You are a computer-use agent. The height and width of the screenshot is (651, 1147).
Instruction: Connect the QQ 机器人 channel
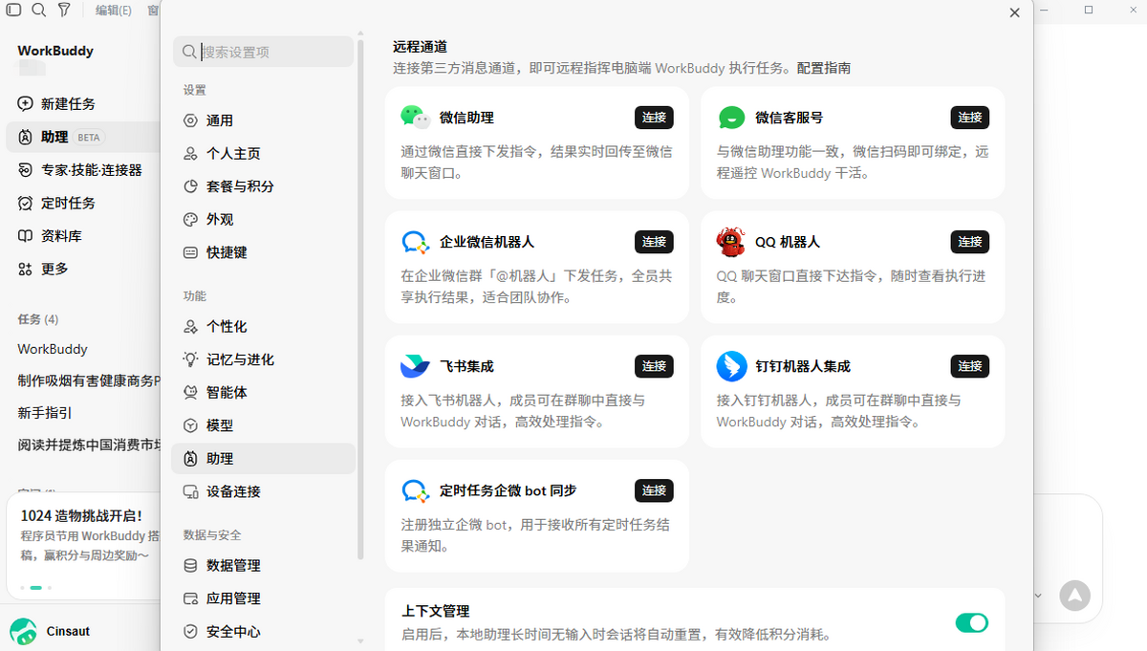click(969, 242)
